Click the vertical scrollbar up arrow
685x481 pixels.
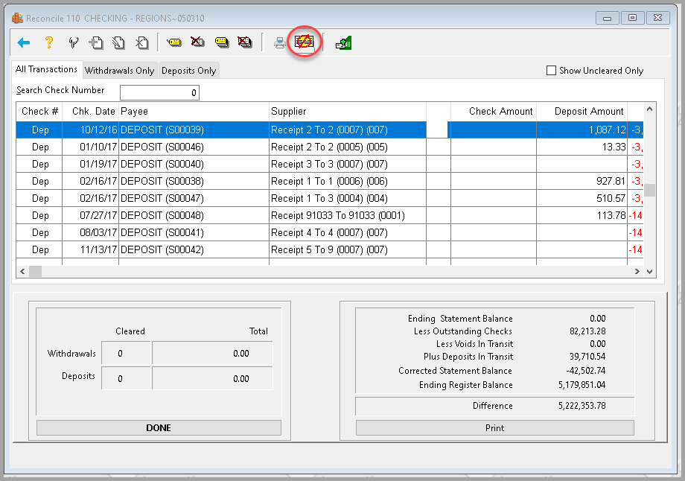click(649, 109)
